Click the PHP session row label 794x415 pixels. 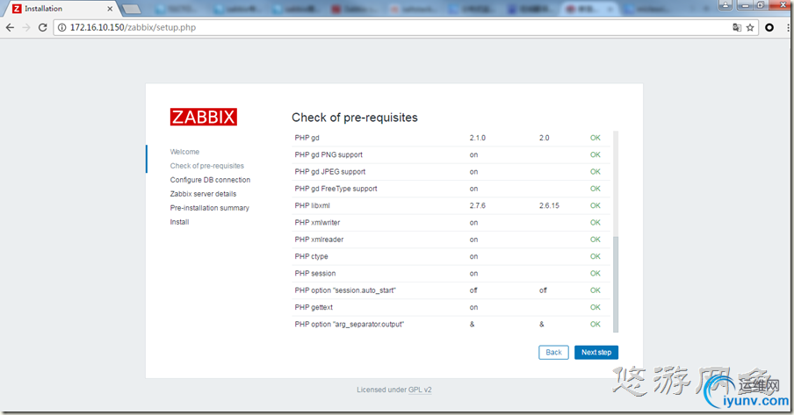[x=315, y=273]
